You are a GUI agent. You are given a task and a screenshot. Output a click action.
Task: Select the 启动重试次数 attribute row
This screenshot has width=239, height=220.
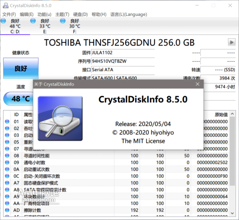pos(116,169)
